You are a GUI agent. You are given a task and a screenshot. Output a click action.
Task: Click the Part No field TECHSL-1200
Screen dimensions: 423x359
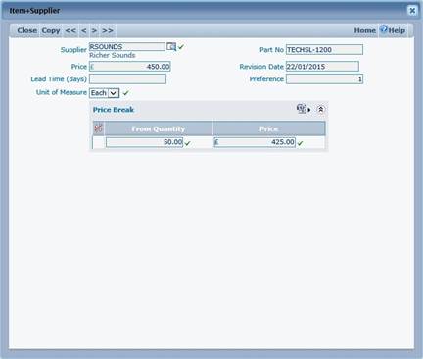click(x=324, y=50)
